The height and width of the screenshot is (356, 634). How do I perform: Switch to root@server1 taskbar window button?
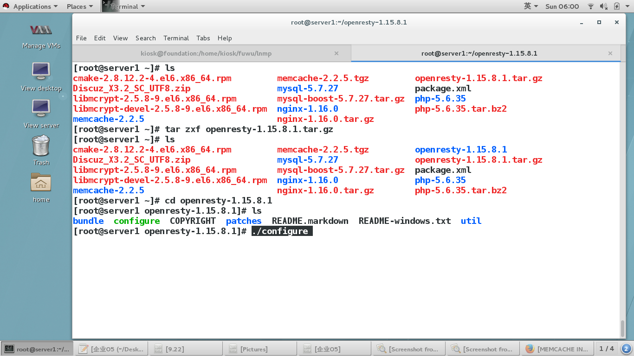click(37, 349)
